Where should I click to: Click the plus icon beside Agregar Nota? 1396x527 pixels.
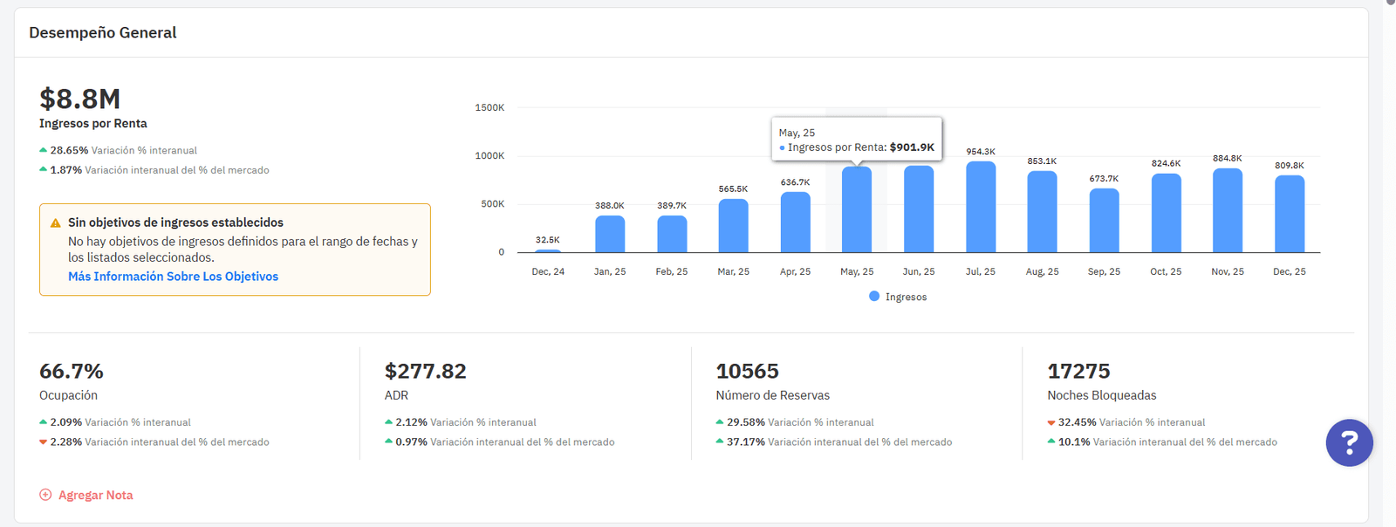(x=45, y=495)
